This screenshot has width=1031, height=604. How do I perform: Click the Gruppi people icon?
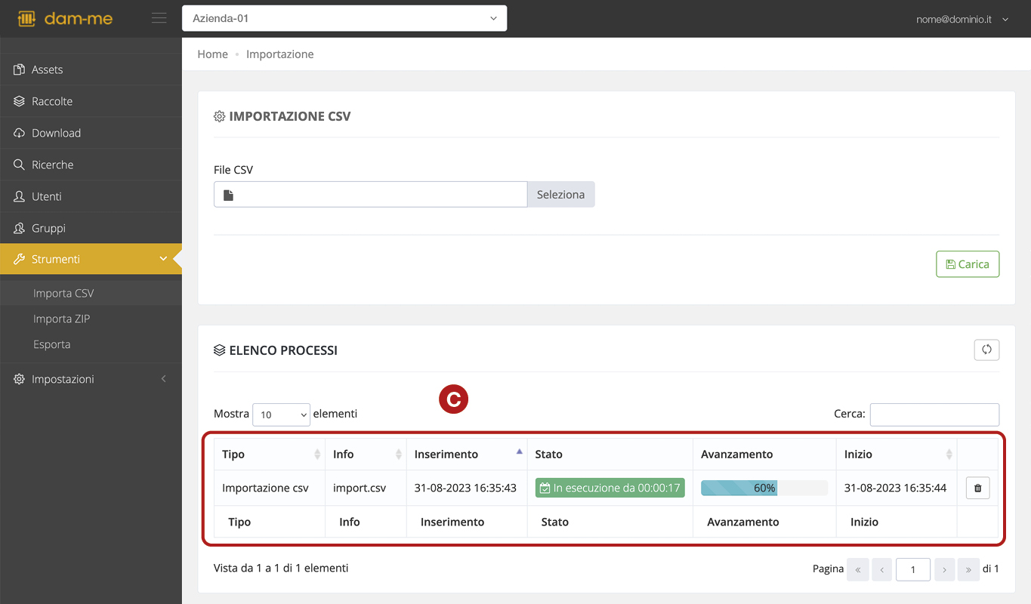coord(19,228)
